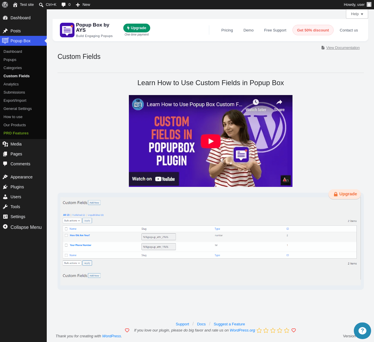Click the top Add New button
This screenshot has width=374, height=342.
[x=94, y=203]
